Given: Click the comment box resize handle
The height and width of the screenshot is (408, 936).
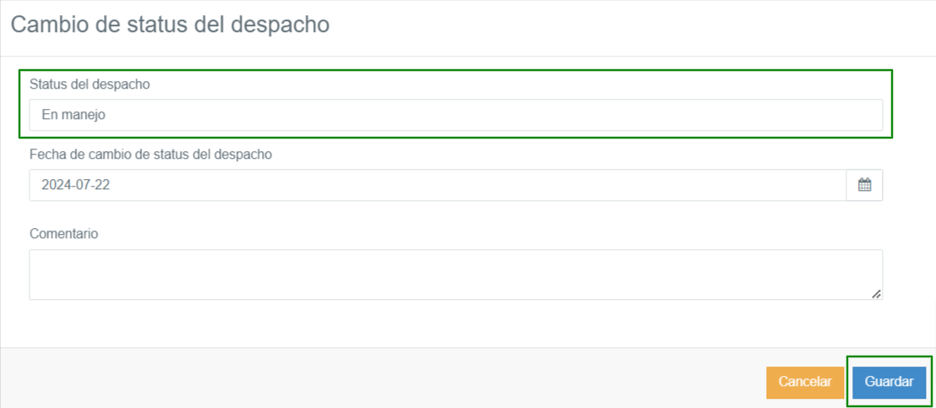Looking at the screenshot, I should 876,294.
